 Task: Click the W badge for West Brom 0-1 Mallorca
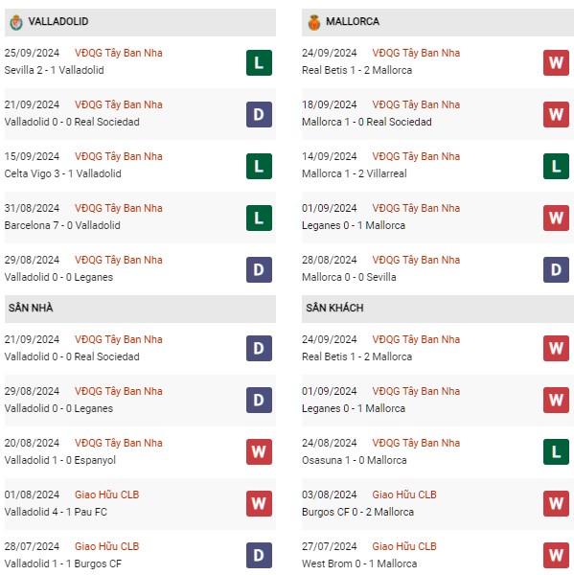556,555
